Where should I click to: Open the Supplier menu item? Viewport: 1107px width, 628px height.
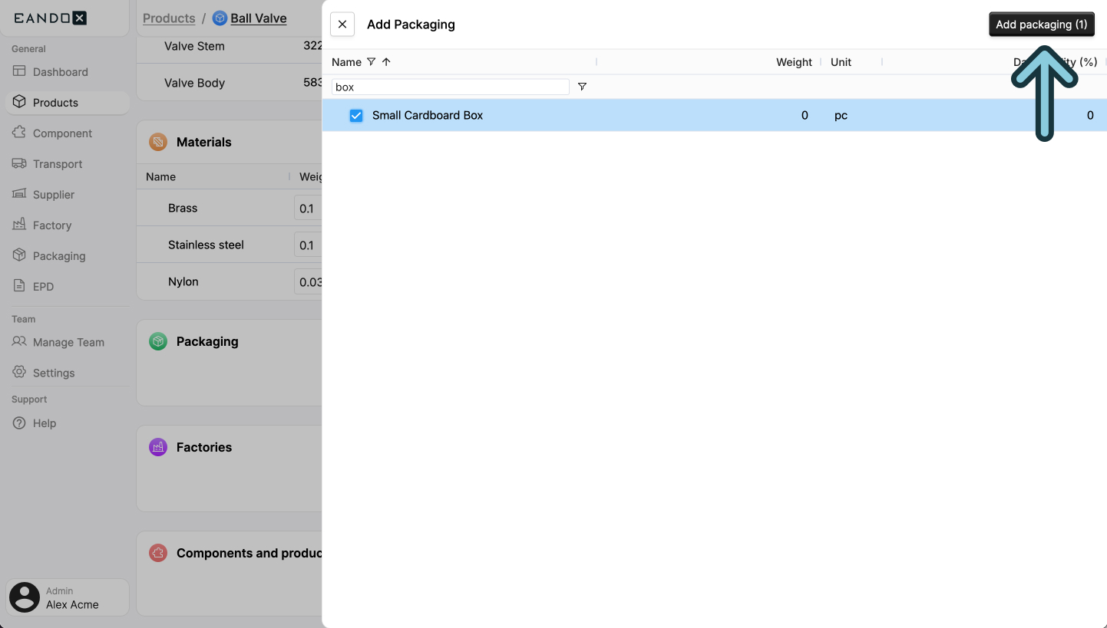(x=53, y=194)
